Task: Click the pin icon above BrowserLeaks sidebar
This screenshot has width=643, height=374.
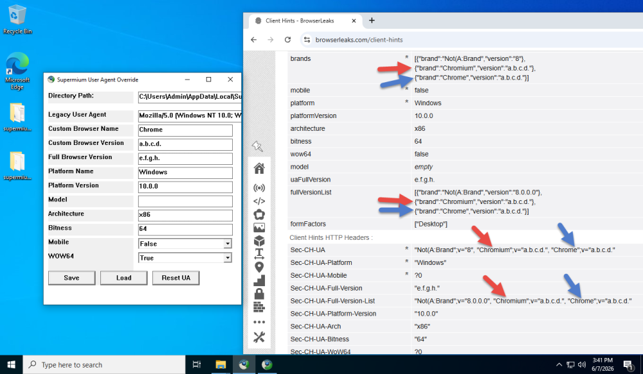Action: pos(257,146)
